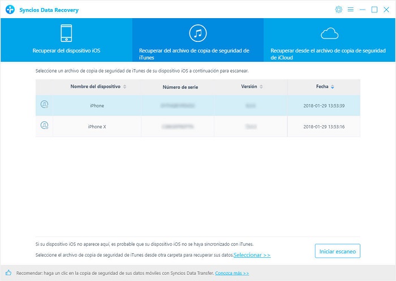Click blurred serial number in iPhone X row
Screen dimensions: 396x281
click(x=178, y=127)
